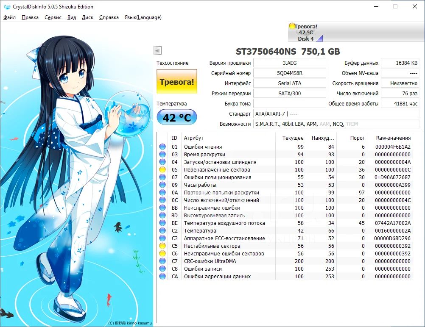Click the Техсостояние label
The image size is (425, 327).
point(172,63)
